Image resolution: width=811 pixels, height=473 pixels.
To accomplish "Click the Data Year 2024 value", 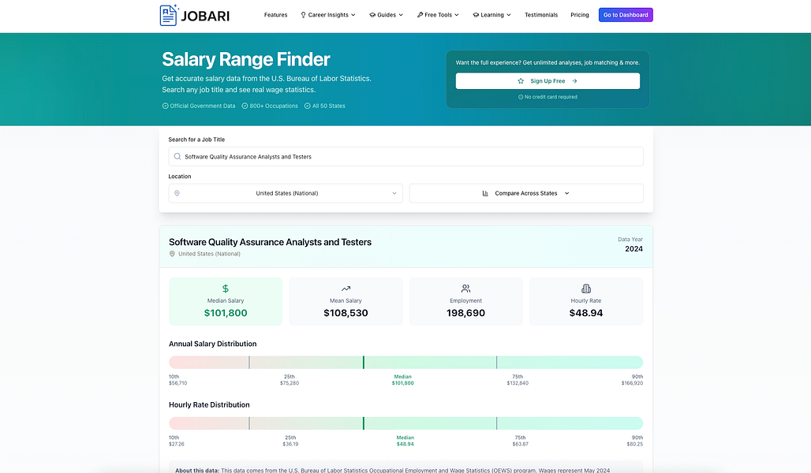I will pos(633,249).
